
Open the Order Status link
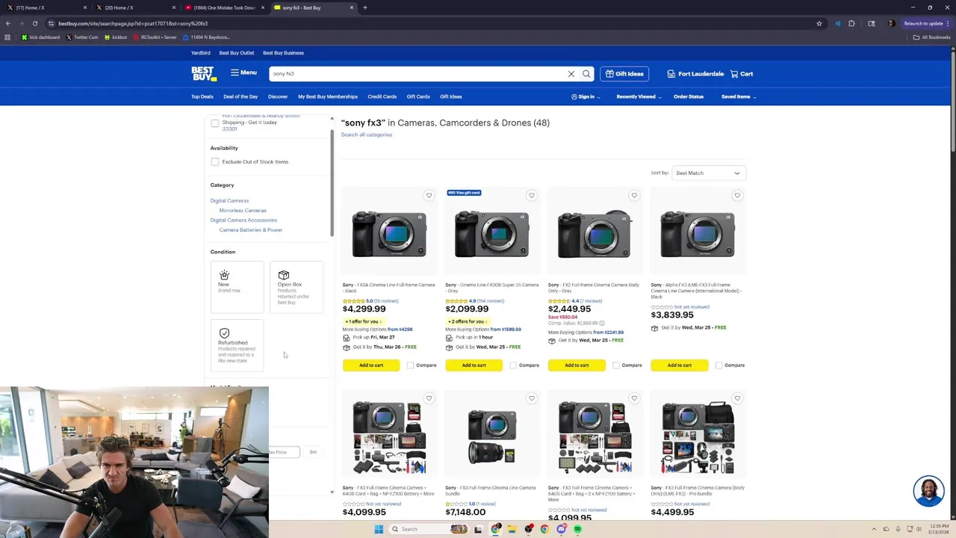(x=688, y=96)
